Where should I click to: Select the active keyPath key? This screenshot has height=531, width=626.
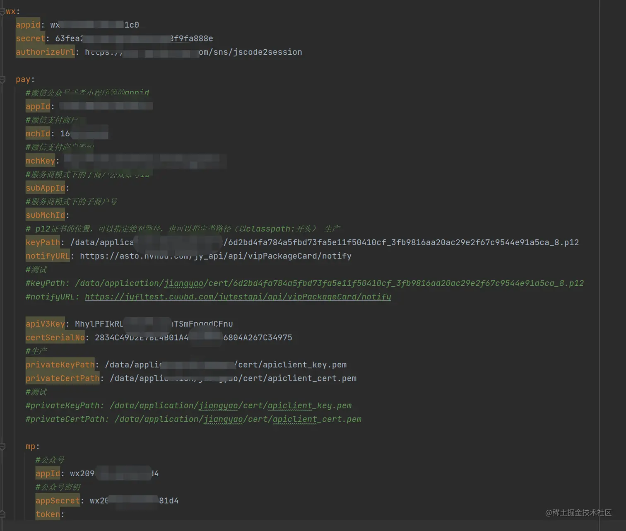tap(43, 242)
